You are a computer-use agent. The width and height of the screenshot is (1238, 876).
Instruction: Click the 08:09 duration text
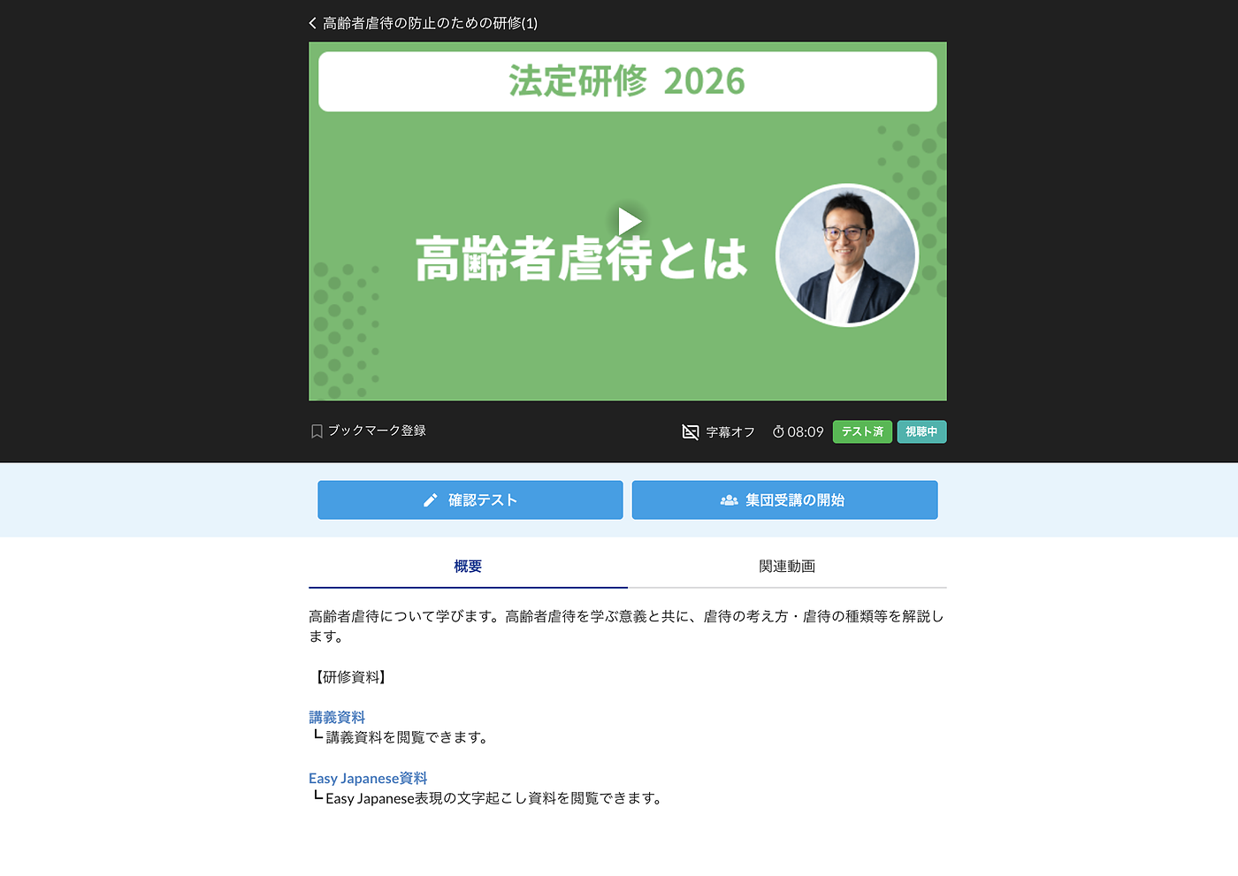pyautogui.click(x=806, y=431)
